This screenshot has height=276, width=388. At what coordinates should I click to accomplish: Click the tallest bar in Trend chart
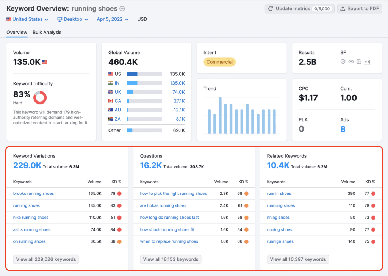pyautogui.click(x=220, y=116)
